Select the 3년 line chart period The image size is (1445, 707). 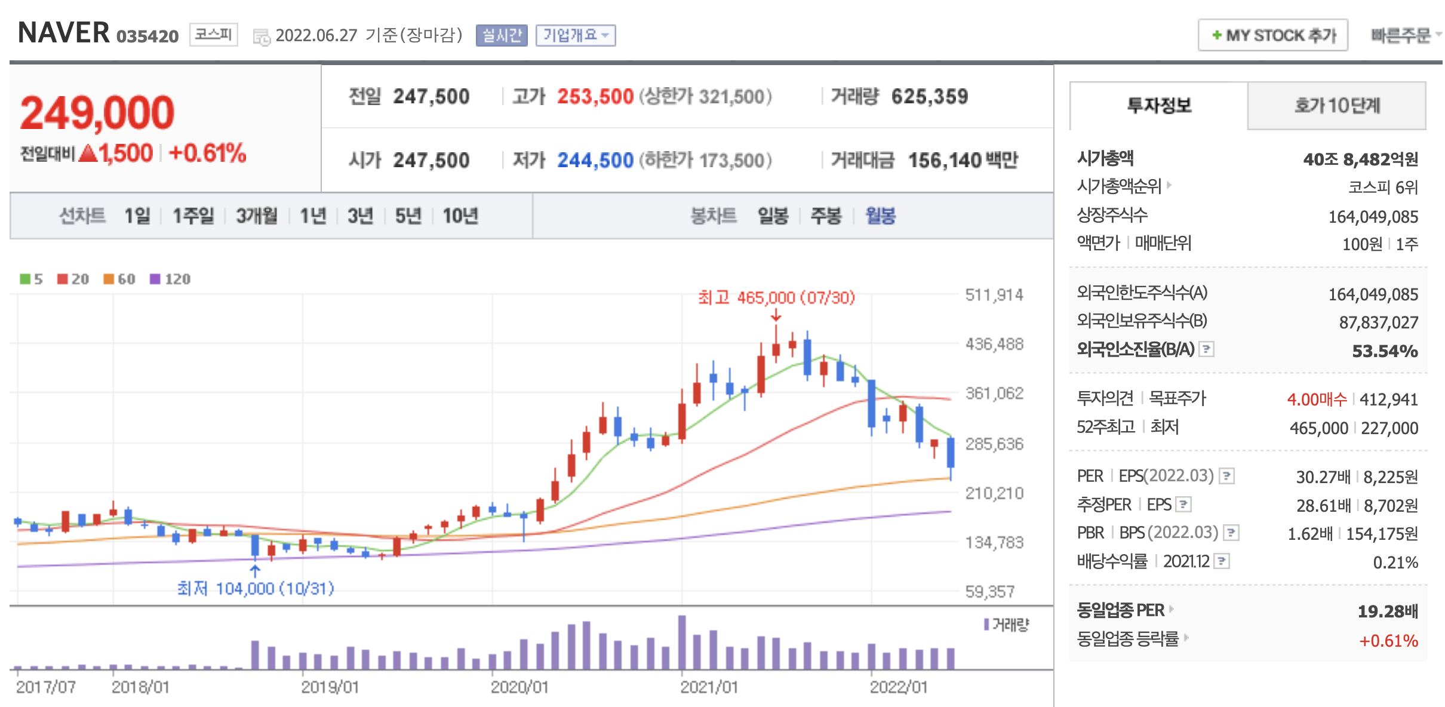[x=361, y=216]
